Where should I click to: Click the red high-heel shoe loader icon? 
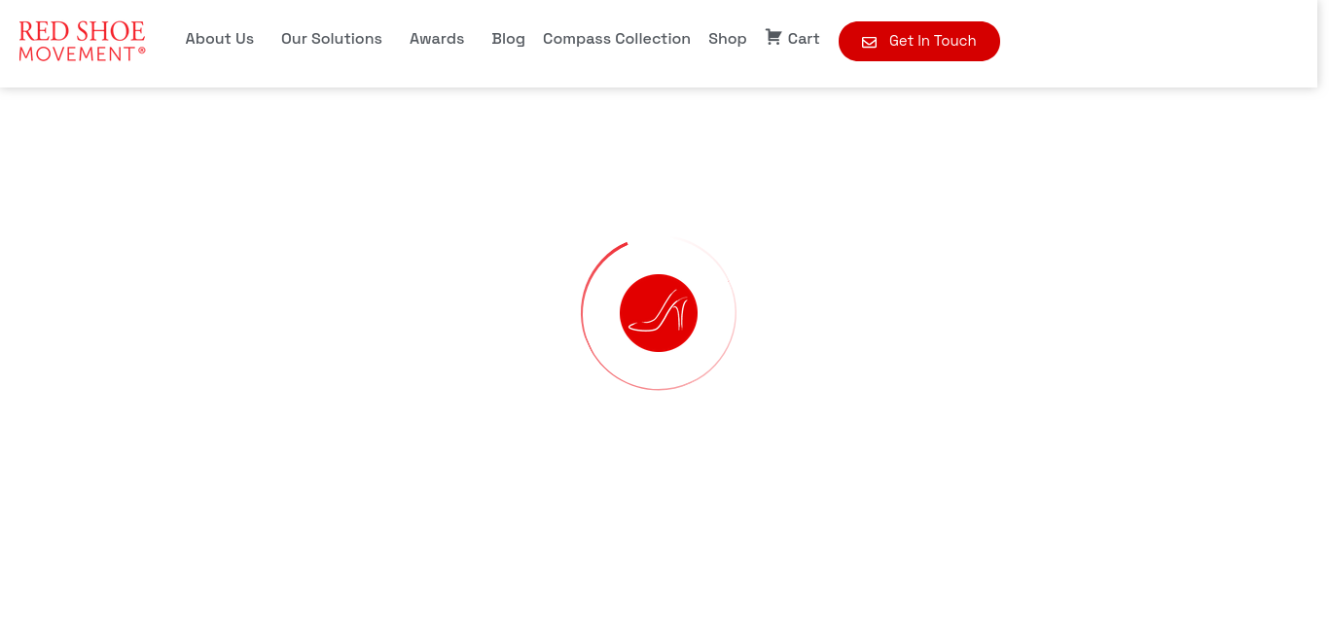coord(659,313)
